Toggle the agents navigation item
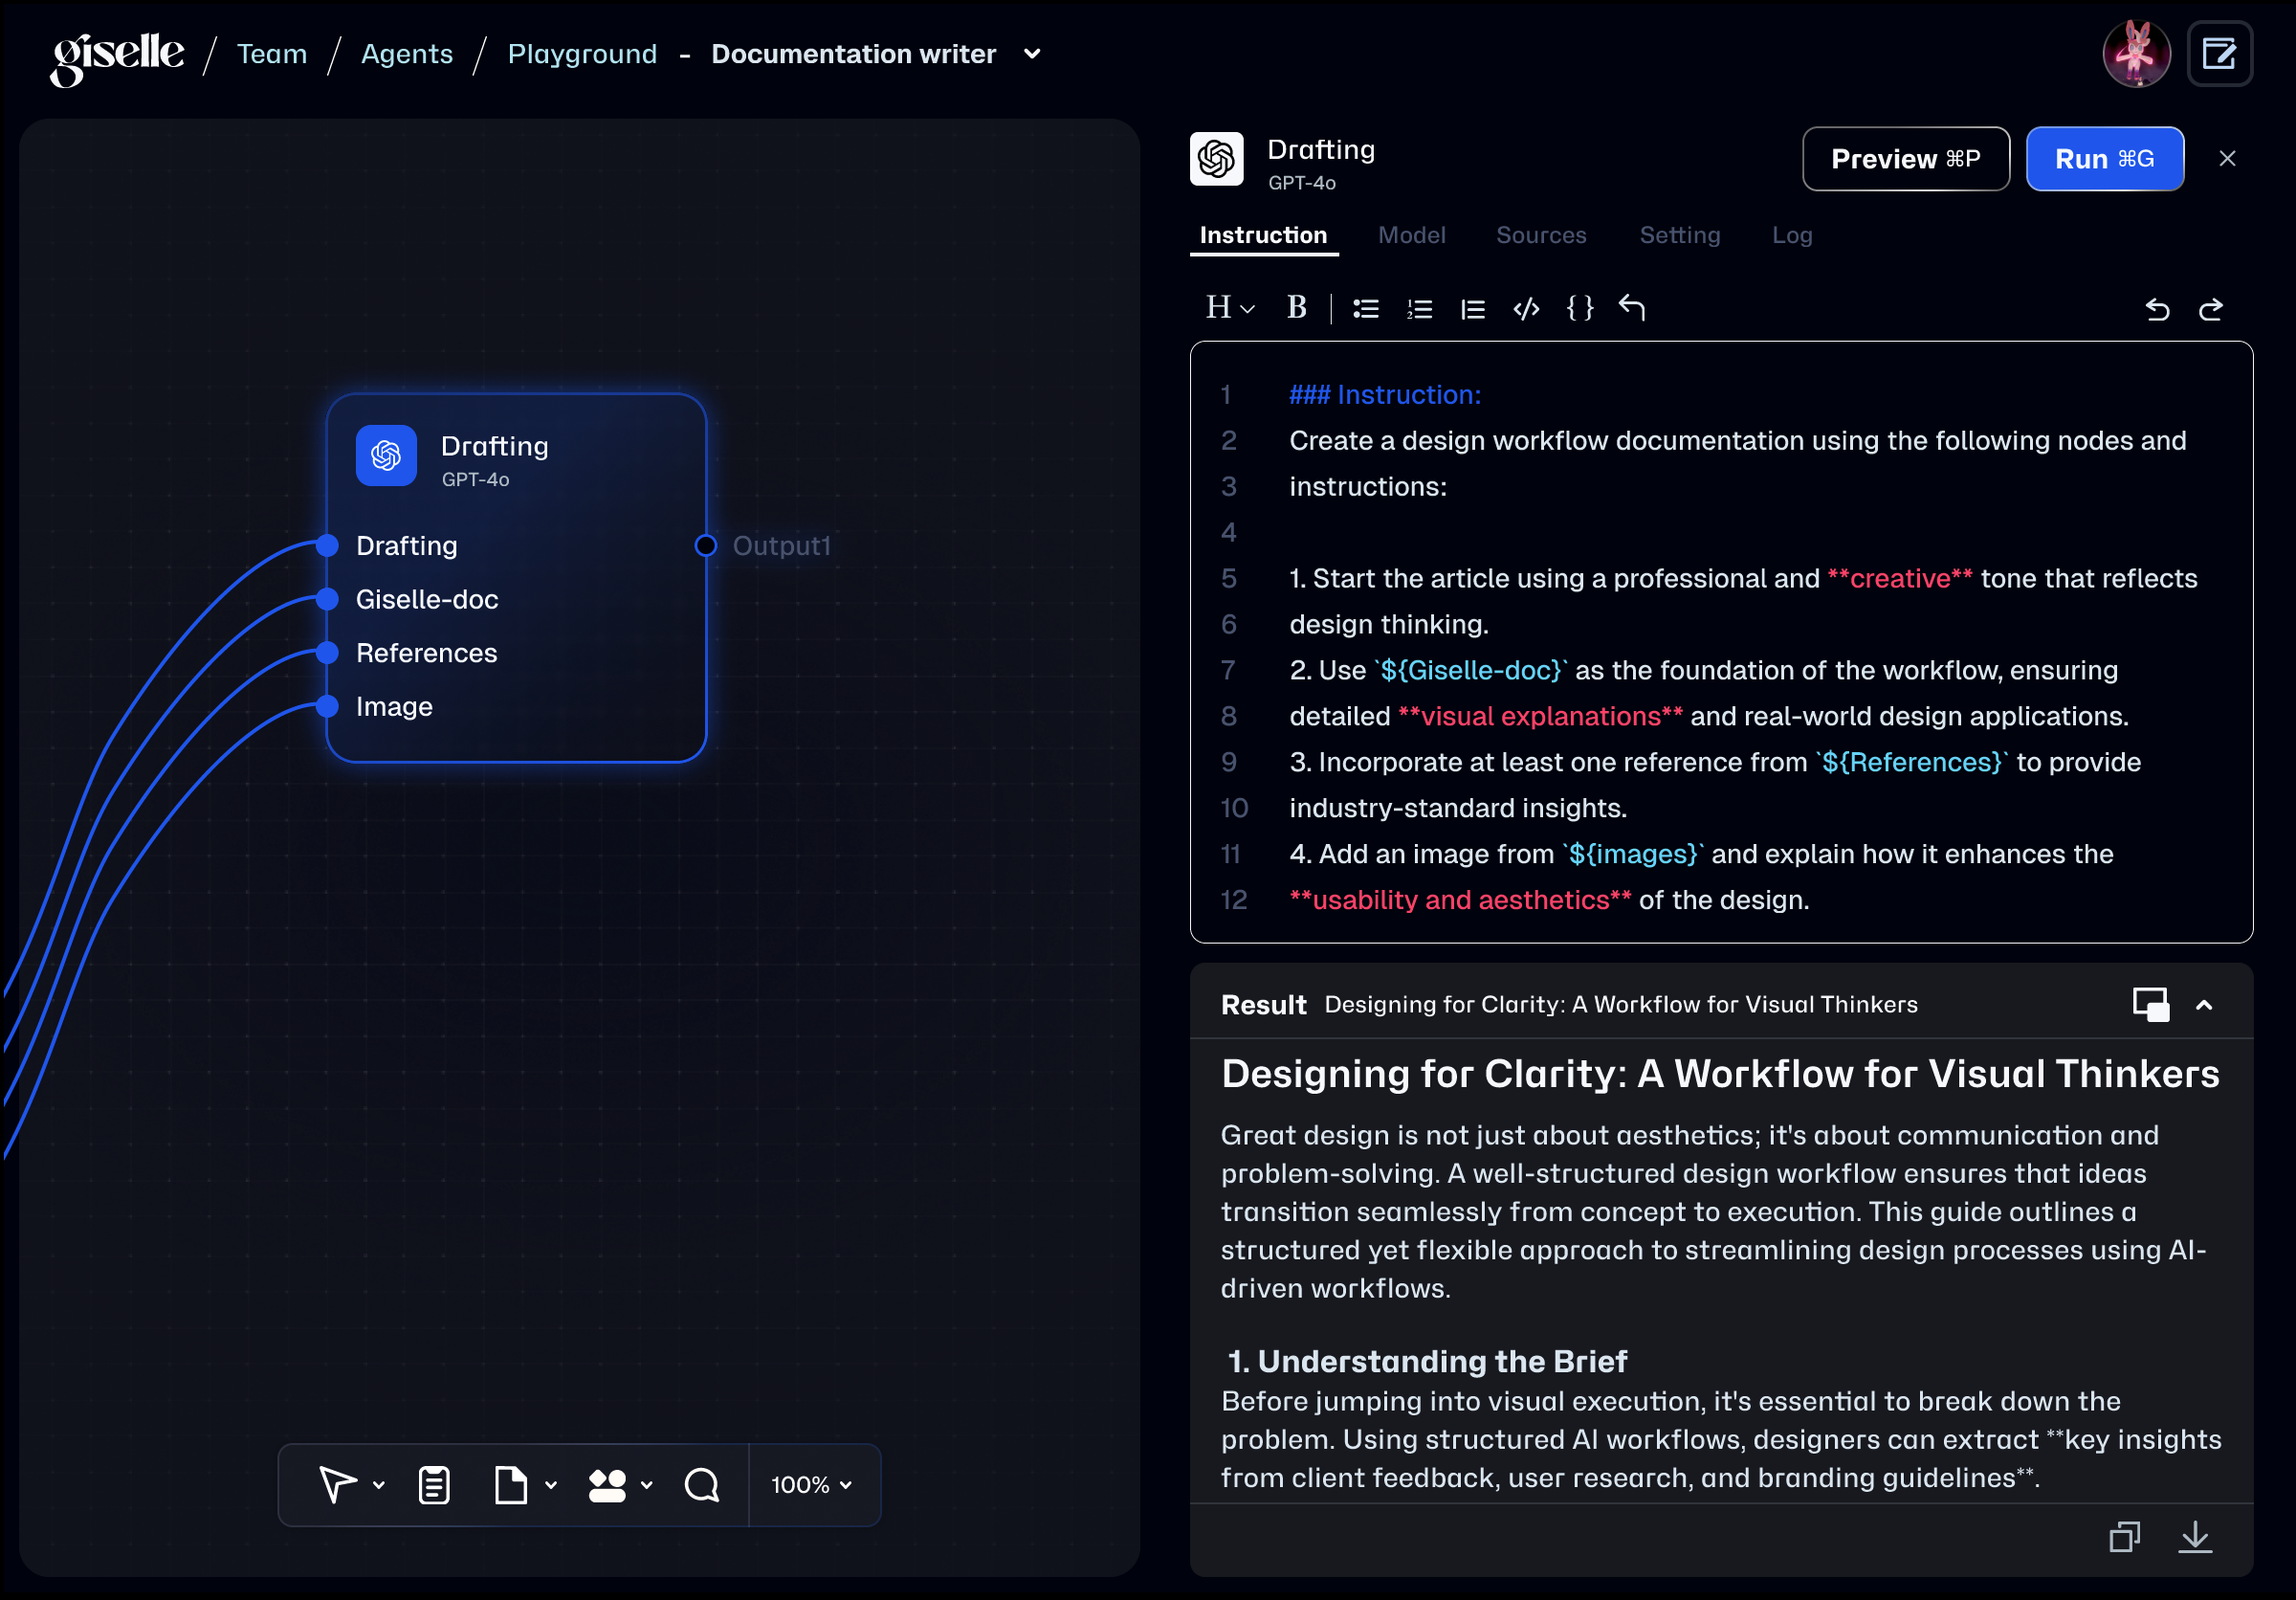 (408, 55)
